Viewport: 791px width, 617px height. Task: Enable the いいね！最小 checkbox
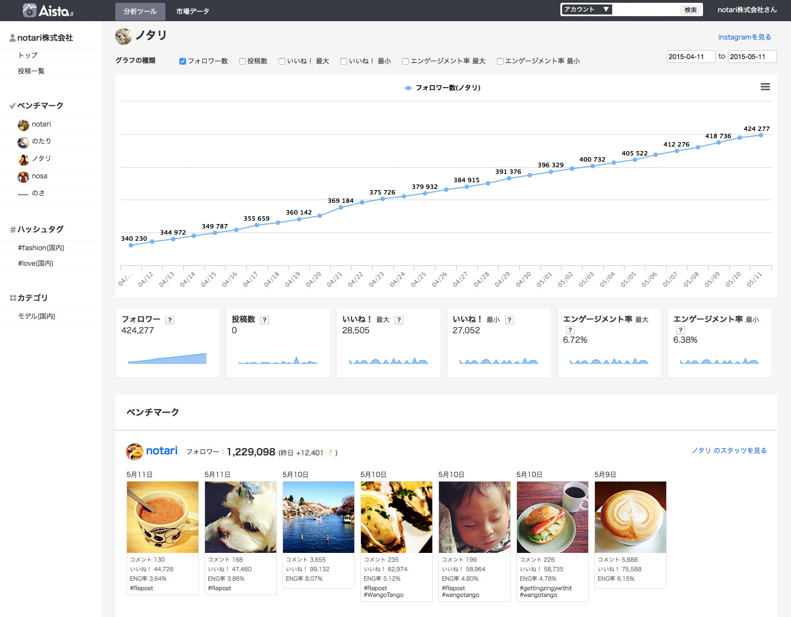344,61
